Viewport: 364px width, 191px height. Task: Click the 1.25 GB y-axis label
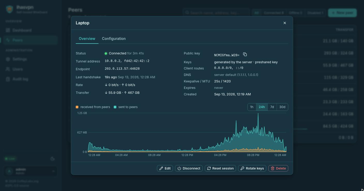(x=82, y=113)
